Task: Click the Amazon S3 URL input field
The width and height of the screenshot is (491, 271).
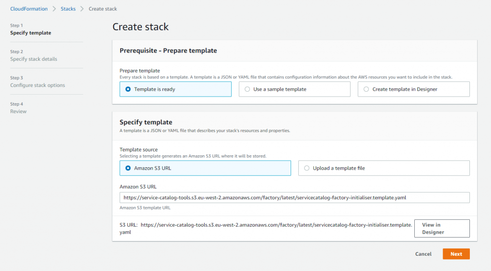Action: [294, 197]
